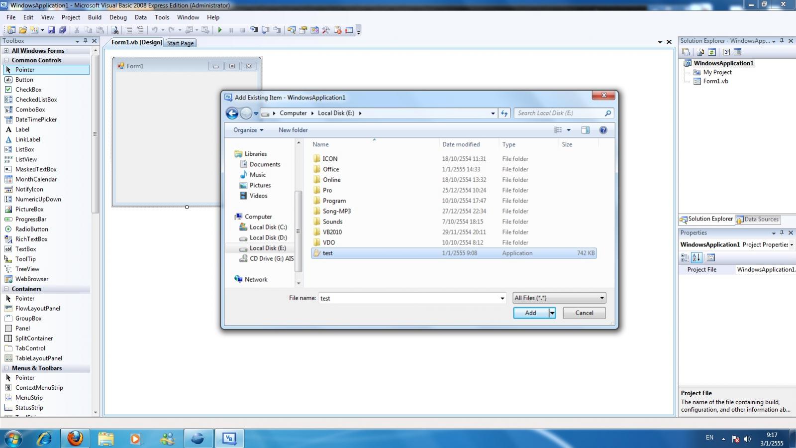Click the dialog Help question-mark icon
This screenshot has height=448, width=796.
pos(603,130)
